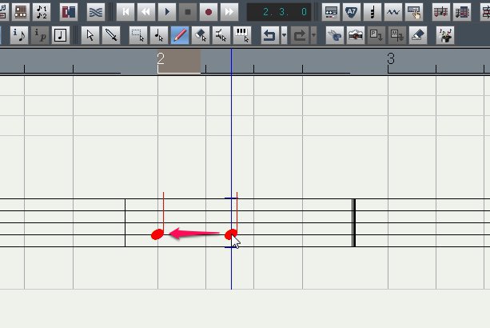Choose the rectangle selection tool

[x=137, y=36]
